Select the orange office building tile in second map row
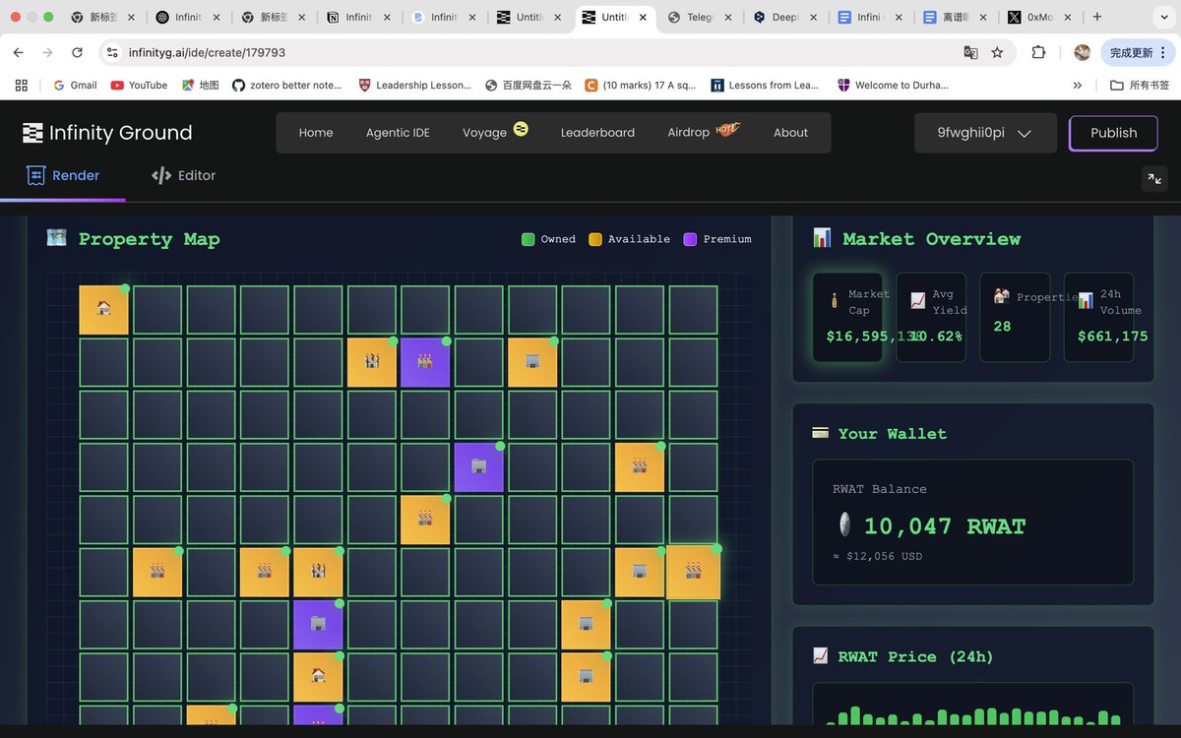1181x738 pixels. coord(532,363)
